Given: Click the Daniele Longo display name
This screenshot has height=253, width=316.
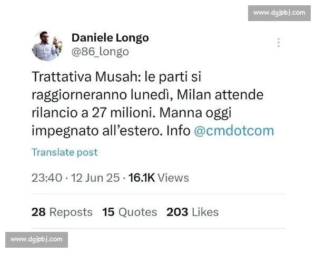Looking at the screenshot, I should 110,38.
